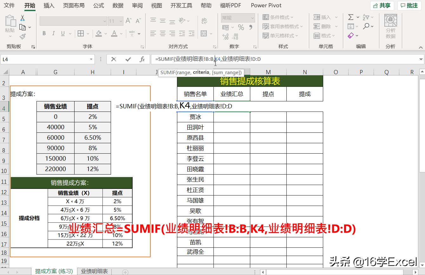
Task: Open the Name Box dropdown arrow
Action: [91, 59]
